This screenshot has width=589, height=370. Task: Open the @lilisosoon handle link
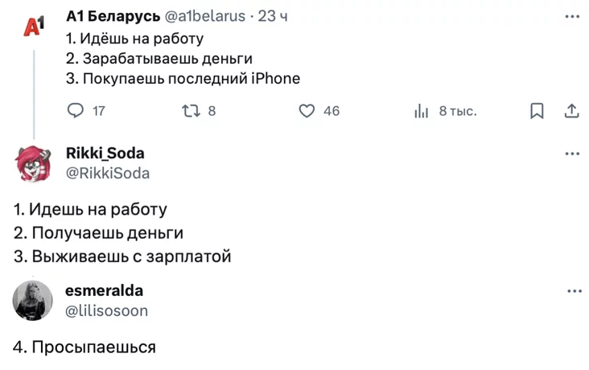[x=106, y=310]
